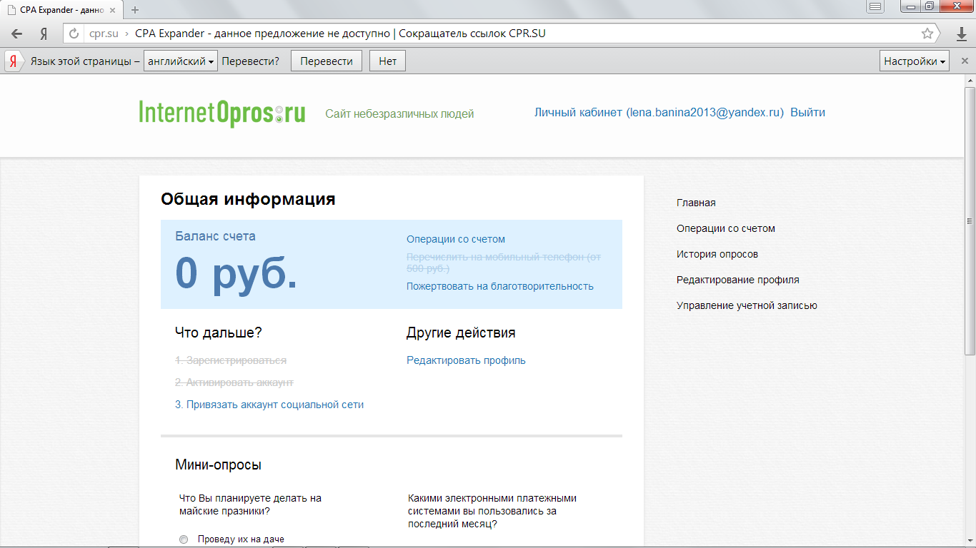Viewport: 976px width, 548px height.
Task: Open "Редактирование профиля" in the side menu
Action: (x=738, y=280)
